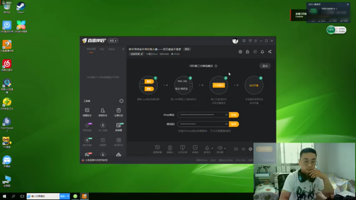The width and height of the screenshot is (356, 200).
Task: Add 多媒体 media source
Action: 195,149
